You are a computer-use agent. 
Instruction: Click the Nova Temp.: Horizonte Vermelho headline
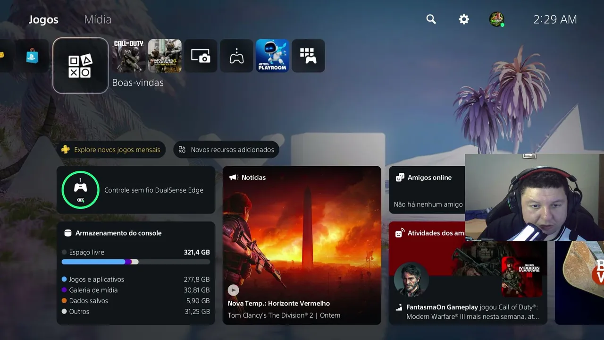279,304
